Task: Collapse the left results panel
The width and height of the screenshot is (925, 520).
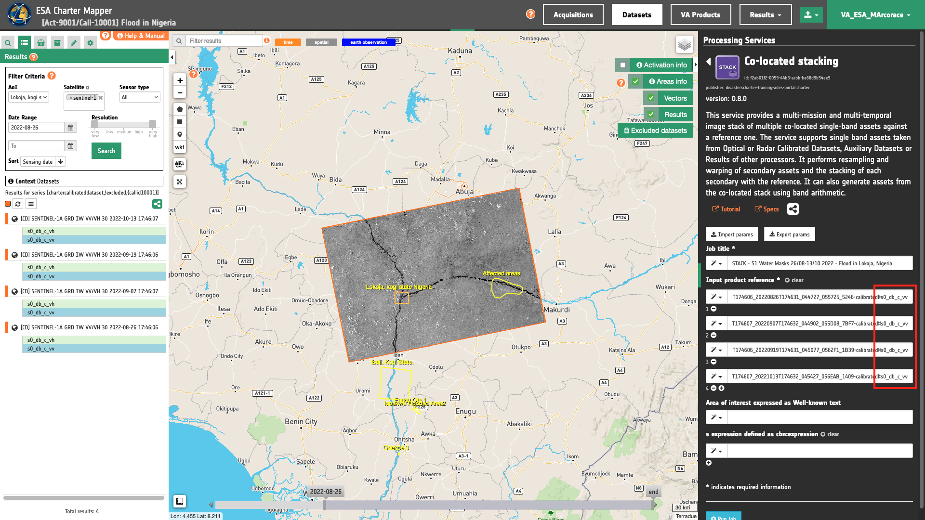Action: (172, 57)
